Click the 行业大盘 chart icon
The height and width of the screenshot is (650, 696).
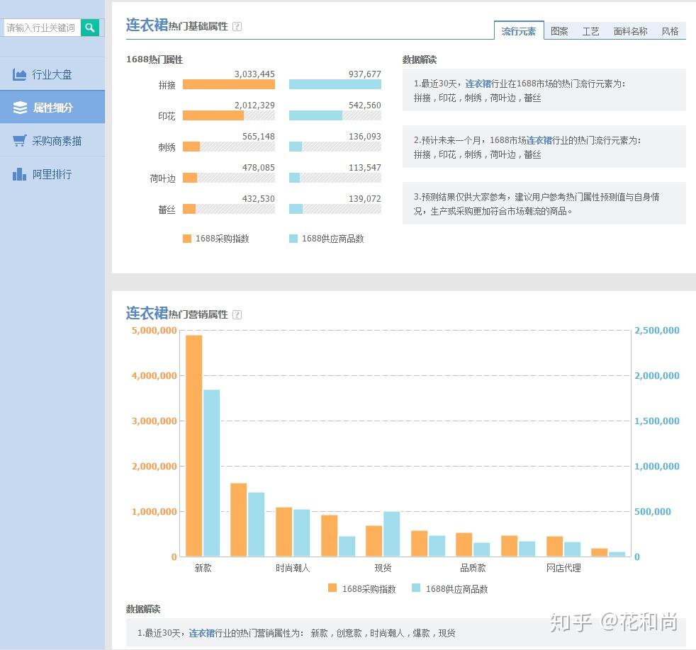point(19,74)
